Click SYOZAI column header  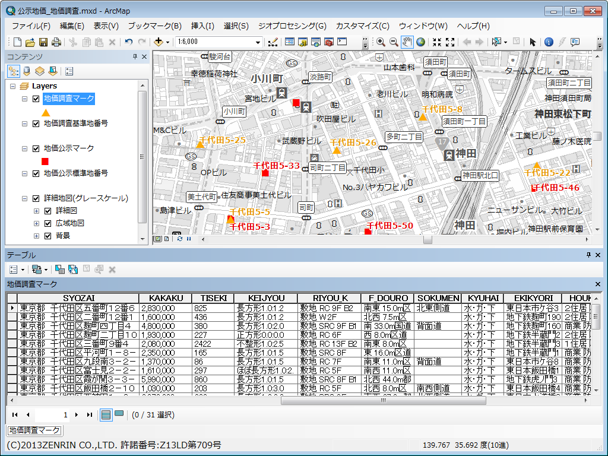(78, 298)
